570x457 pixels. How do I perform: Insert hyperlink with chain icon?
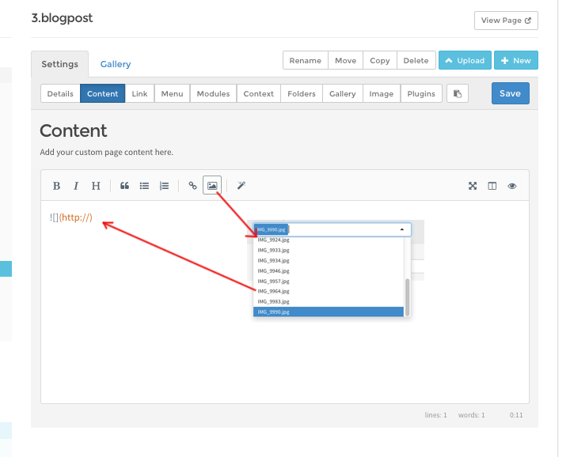[x=192, y=186]
